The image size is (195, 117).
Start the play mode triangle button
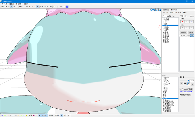58,7
